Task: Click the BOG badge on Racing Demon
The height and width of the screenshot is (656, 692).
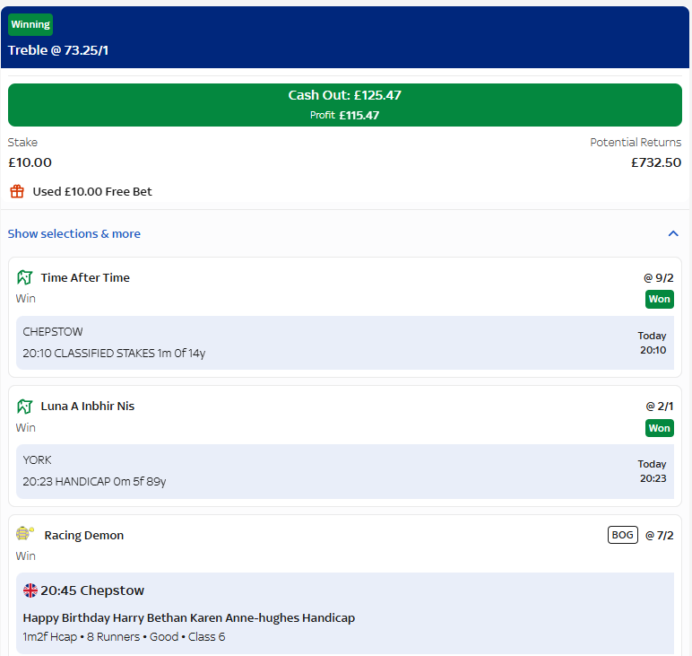Action: (x=623, y=535)
